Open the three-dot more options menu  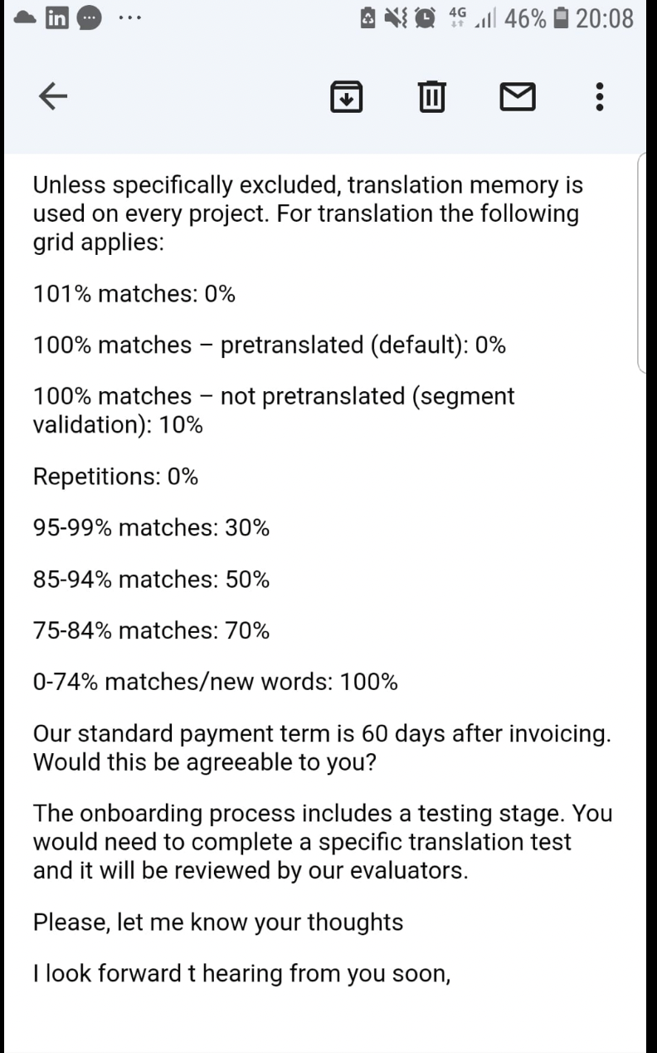click(x=600, y=97)
